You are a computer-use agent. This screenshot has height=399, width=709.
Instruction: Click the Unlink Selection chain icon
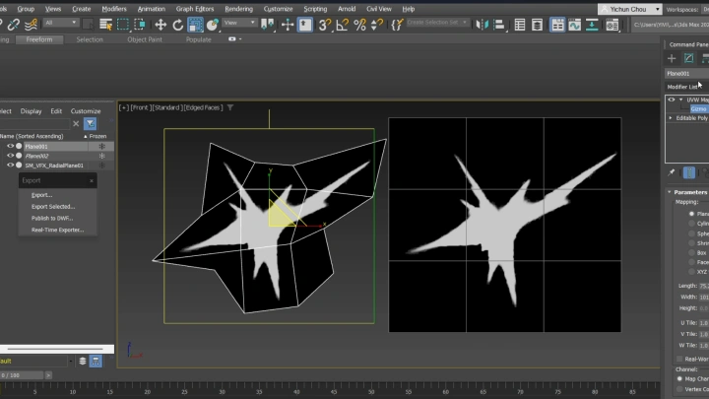tap(14, 25)
